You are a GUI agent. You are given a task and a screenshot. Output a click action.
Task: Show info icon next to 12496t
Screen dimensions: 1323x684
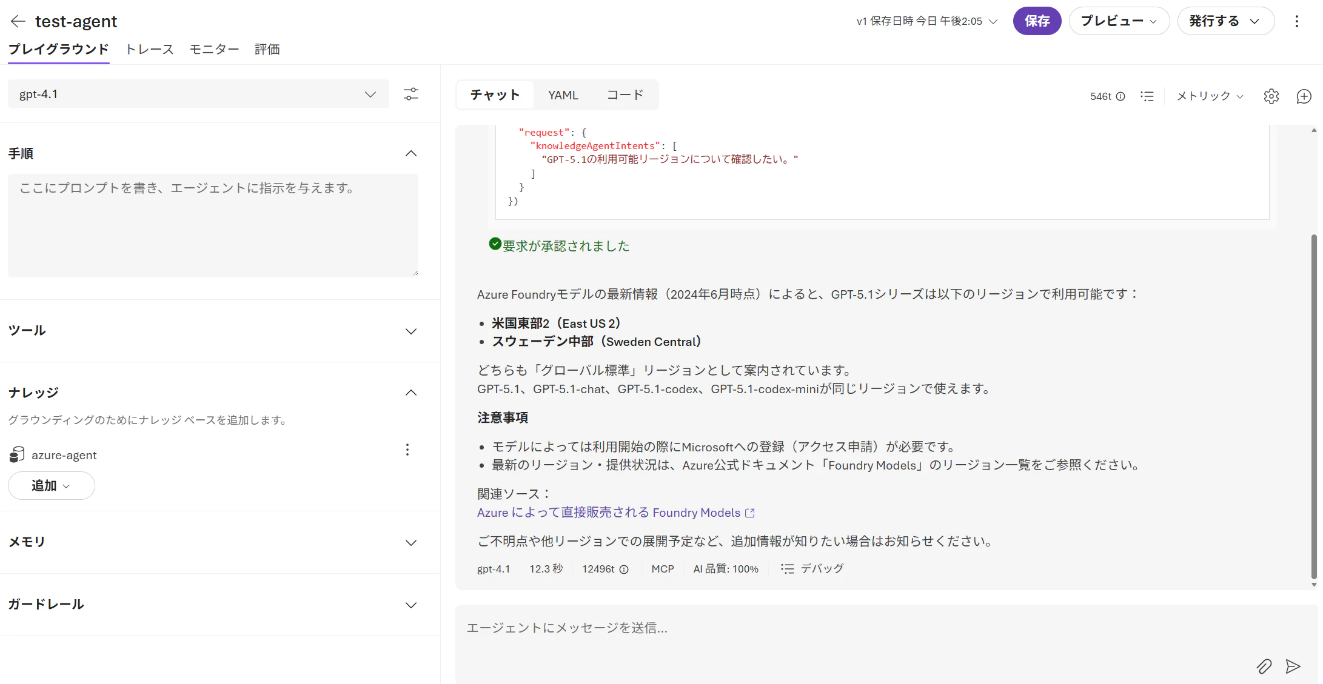(x=624, y=569)
